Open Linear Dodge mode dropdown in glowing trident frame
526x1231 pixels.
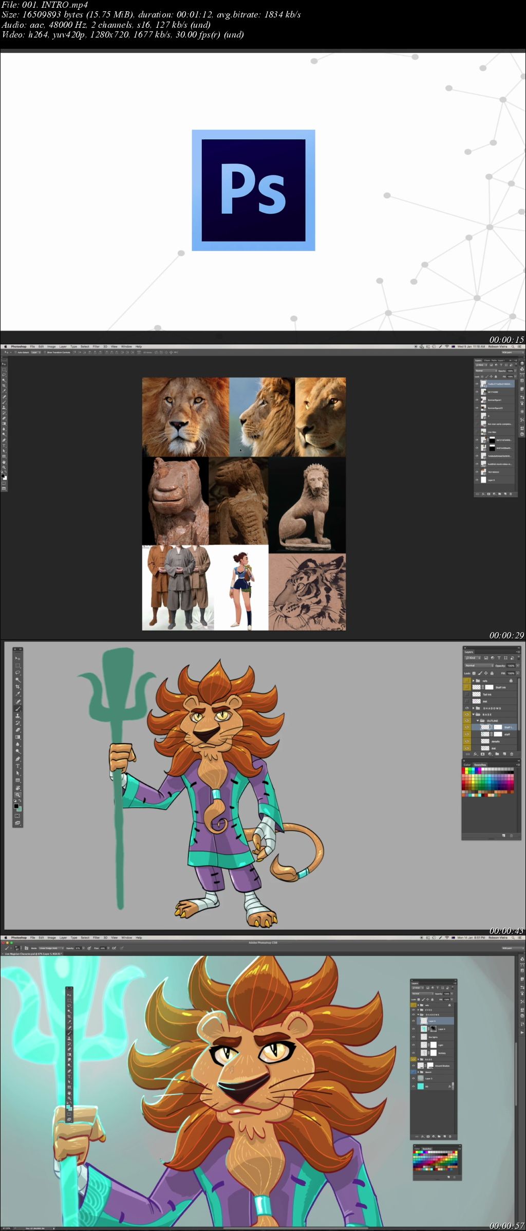point(51,948)
